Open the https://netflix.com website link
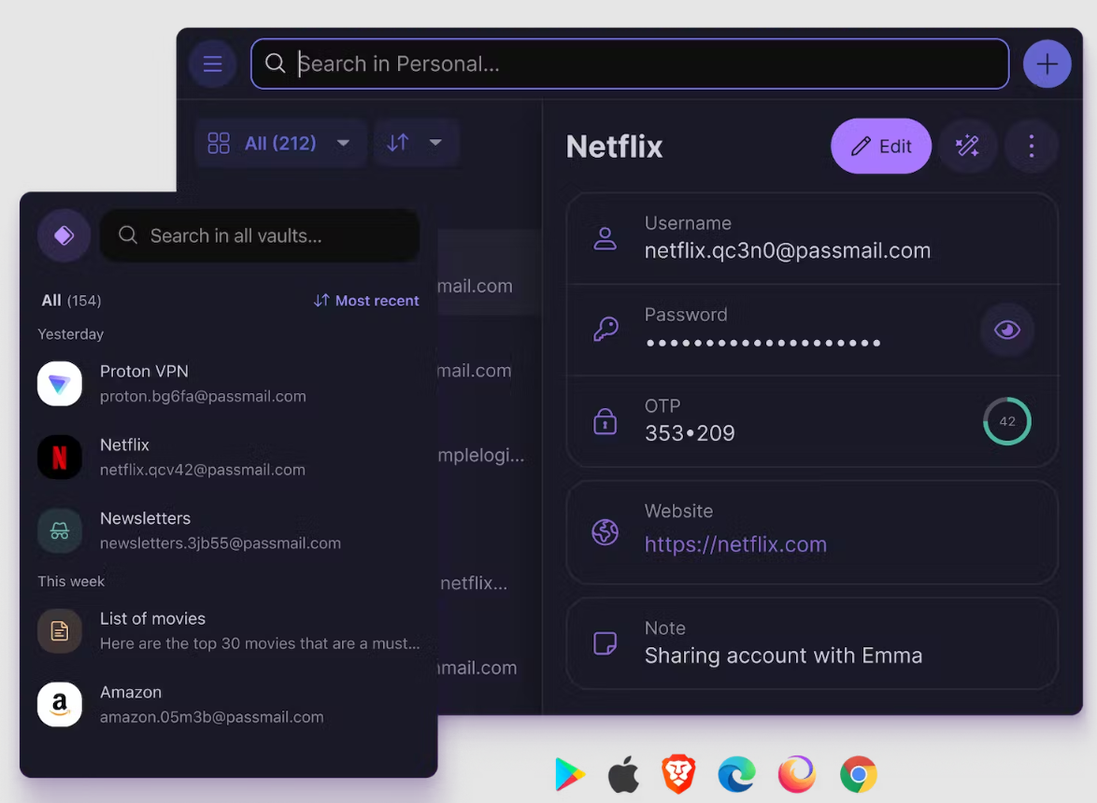The image size is (1097, 803). pyautogui.click(x=735, y=544)
